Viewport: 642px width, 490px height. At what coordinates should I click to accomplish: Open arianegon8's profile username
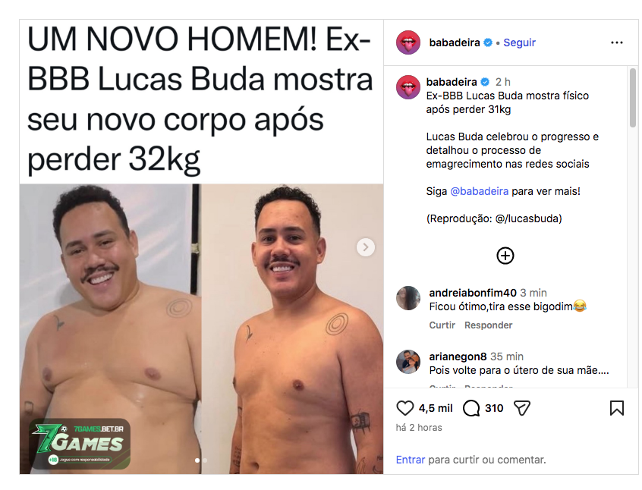tap(458, 357)
